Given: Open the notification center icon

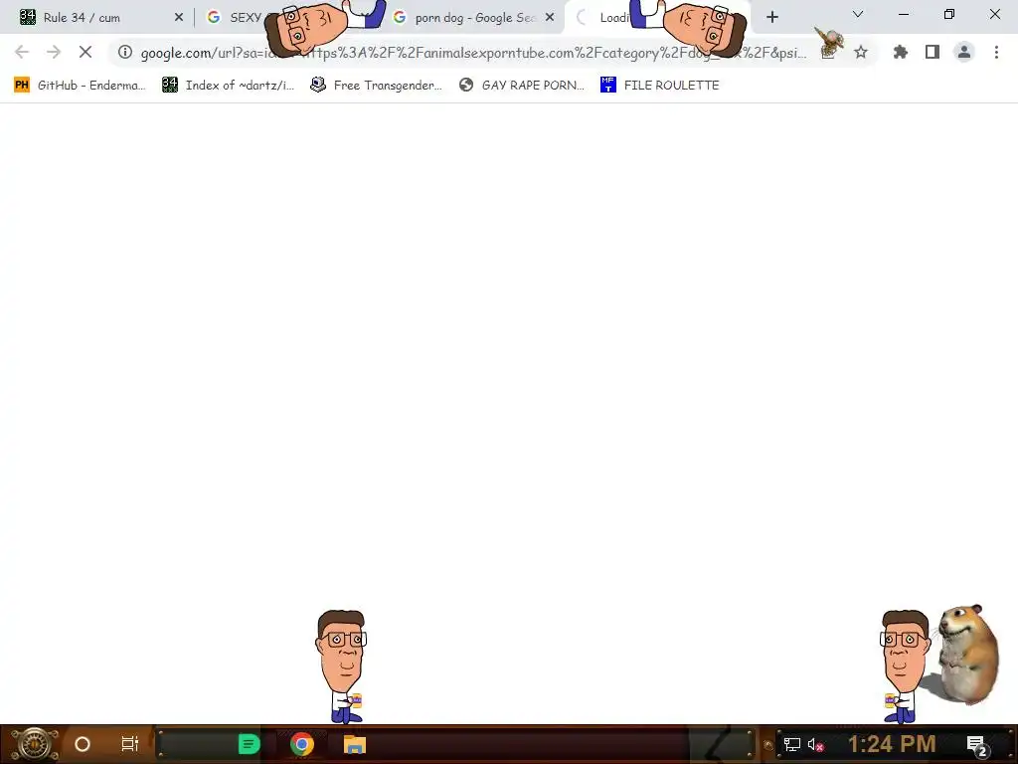Looking at the screenshot, I should (976, 745).
